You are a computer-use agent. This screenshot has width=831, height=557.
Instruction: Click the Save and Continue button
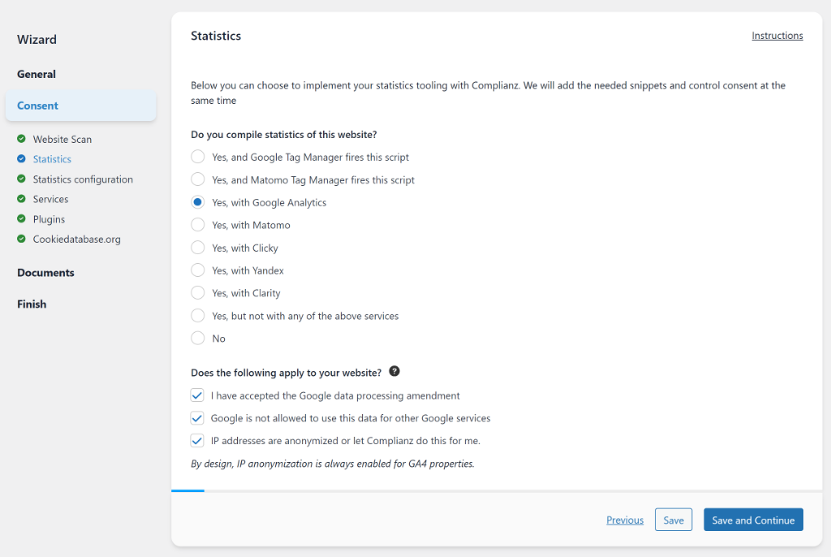pos(753,519)
